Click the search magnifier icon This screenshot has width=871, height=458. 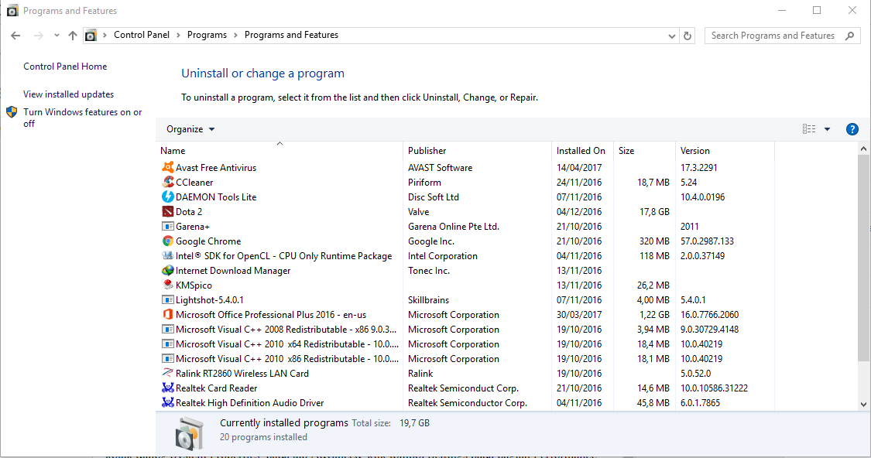(x=849, y=36)
